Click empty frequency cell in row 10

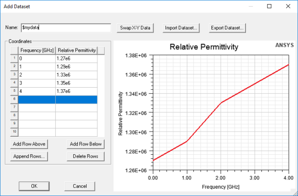pyautogui.click(x=37, y=133)
